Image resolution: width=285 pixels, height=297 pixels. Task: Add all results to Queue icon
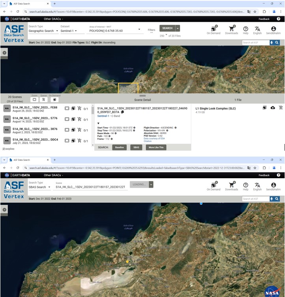tap(43, 99)
